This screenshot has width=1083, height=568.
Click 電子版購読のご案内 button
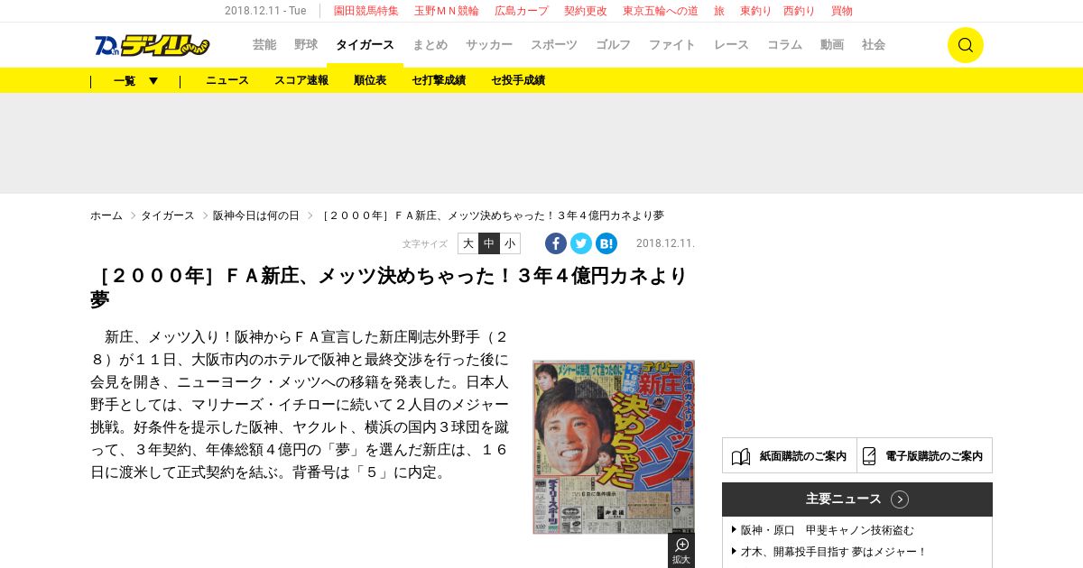(x=925, y=455)
